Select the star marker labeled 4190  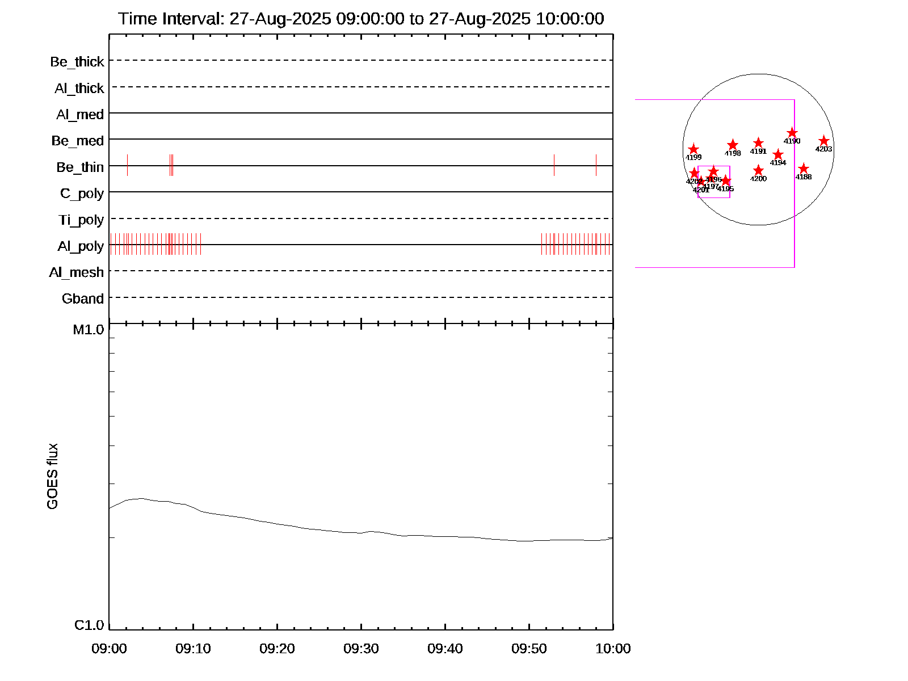(x=792, y=133)
